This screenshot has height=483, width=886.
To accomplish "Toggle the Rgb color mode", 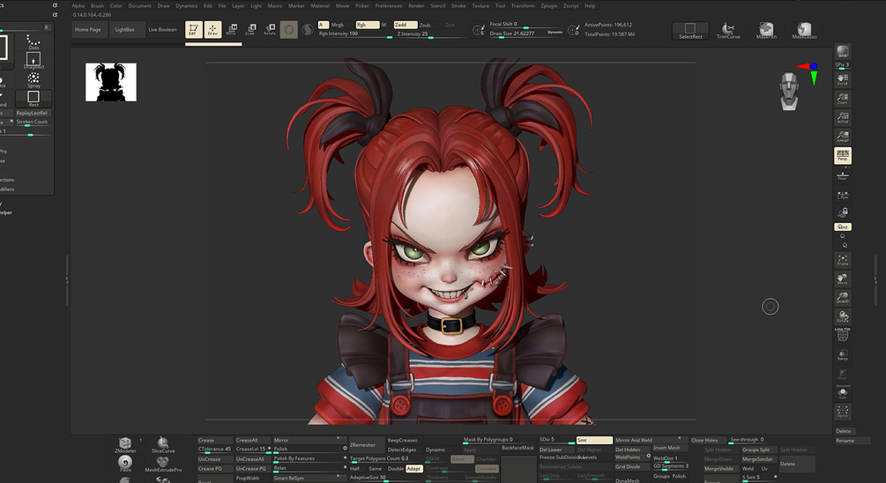I will (367, 25).
